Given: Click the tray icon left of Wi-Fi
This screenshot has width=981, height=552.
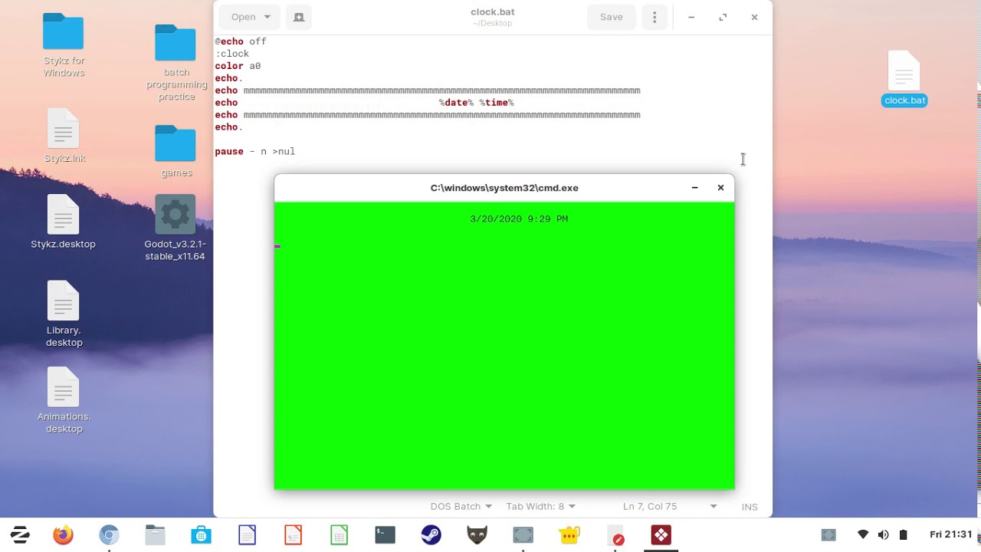Looking at the screenshot, I should tap(828, 534).
